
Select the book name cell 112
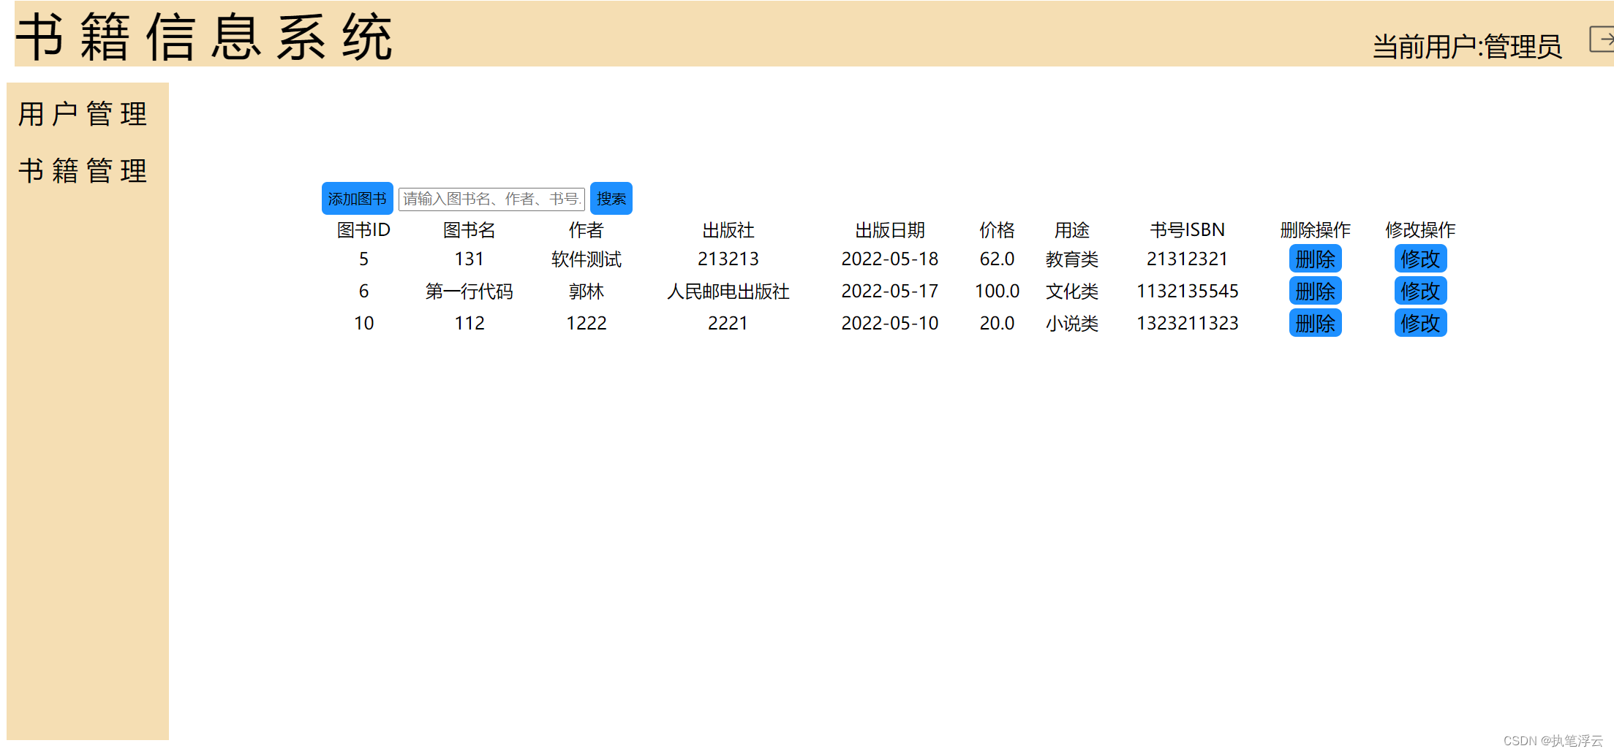coord(470,324)
